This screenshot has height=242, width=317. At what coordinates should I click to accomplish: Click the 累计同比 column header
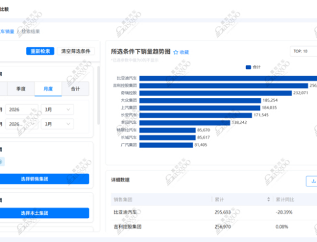(x=285, y=200)
